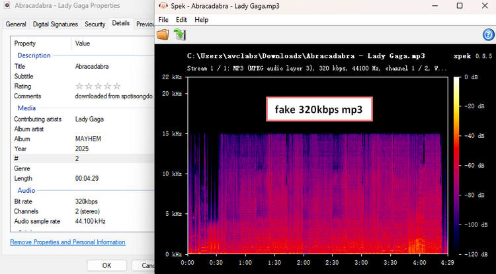Select the Year value 2025
Viewport: 496px width, 274px height.
coord(82,149)
